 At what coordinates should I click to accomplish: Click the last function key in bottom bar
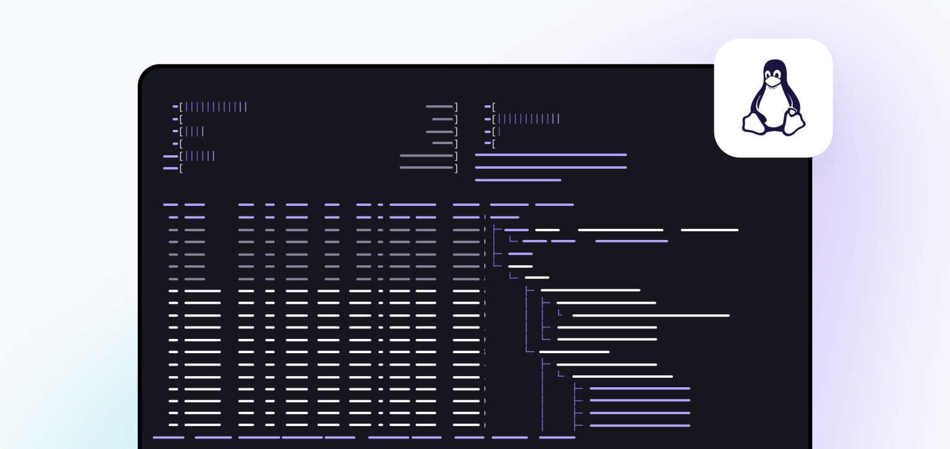coord(557,437)
